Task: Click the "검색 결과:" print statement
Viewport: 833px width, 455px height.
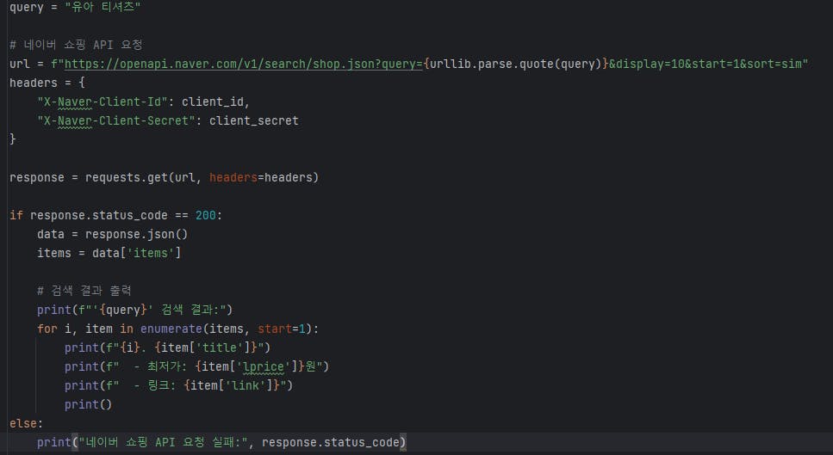Action: [x=134, y=310]
